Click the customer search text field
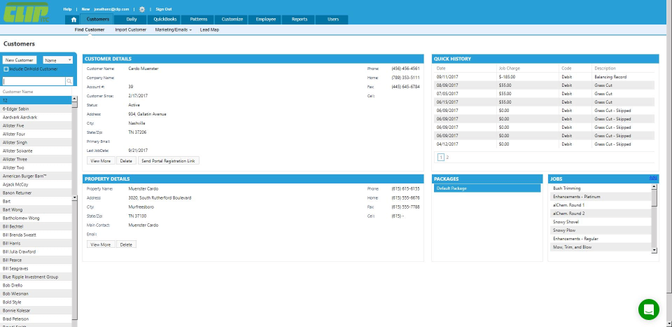The height and width of the screenshot is (327, 672). pyautogui.click(x=34, y=81)
